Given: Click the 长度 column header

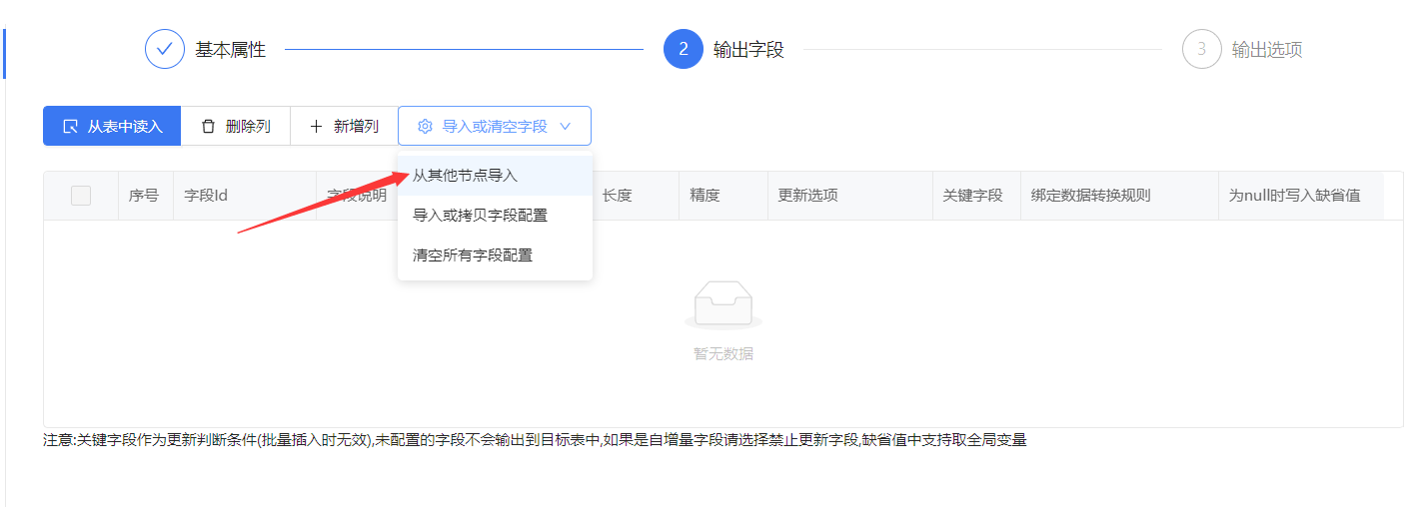Looking at the screenshot, I should click(x=635, y=196).
